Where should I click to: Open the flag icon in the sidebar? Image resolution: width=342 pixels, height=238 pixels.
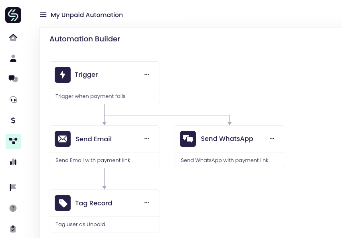coord(13,187)
